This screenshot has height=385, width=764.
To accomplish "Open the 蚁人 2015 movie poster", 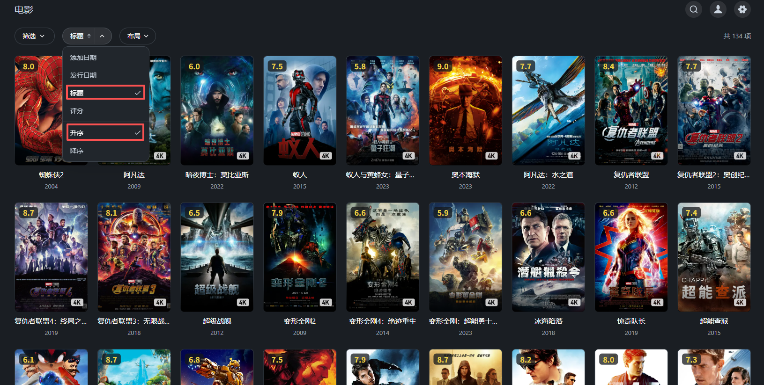I will tap(300, 110).
